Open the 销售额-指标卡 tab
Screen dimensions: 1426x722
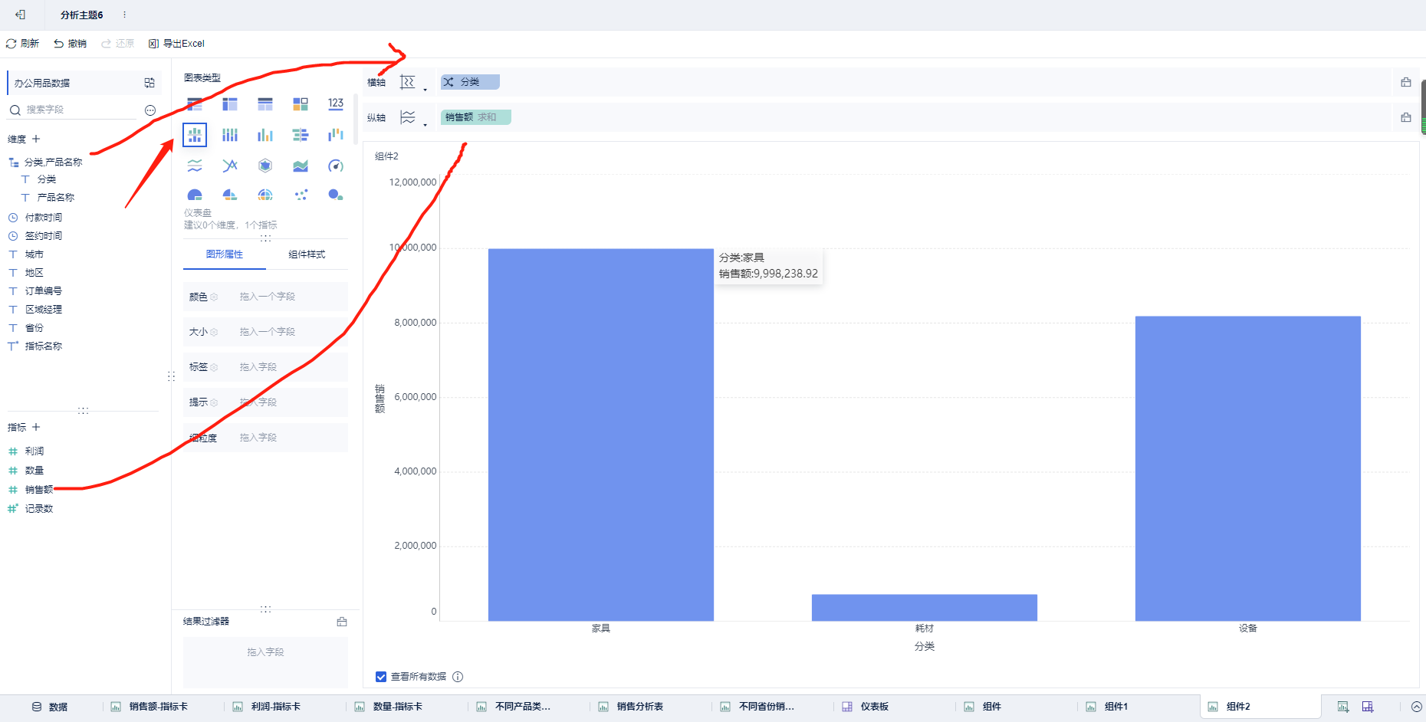(x=149, y=707)
